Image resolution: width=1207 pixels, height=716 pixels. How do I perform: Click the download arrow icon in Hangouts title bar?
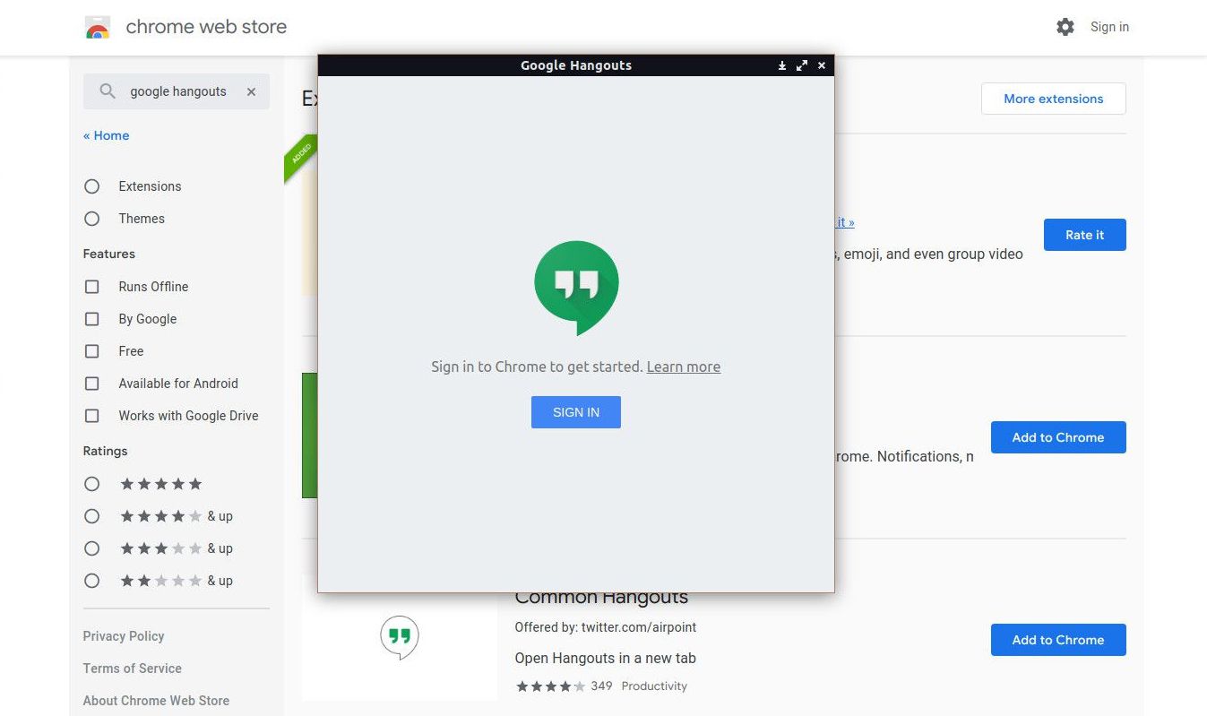[781, 65]
